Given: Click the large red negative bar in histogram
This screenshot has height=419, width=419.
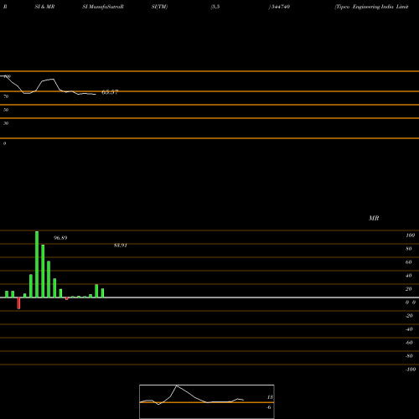Looking at the screenshot, I should click(x=18, y=303).
